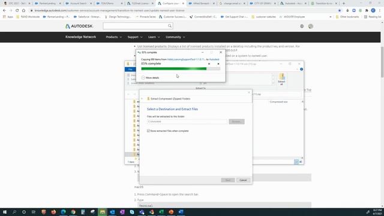Open the Other bookmarks folder

pyautogui.click(x=347, y=17)
